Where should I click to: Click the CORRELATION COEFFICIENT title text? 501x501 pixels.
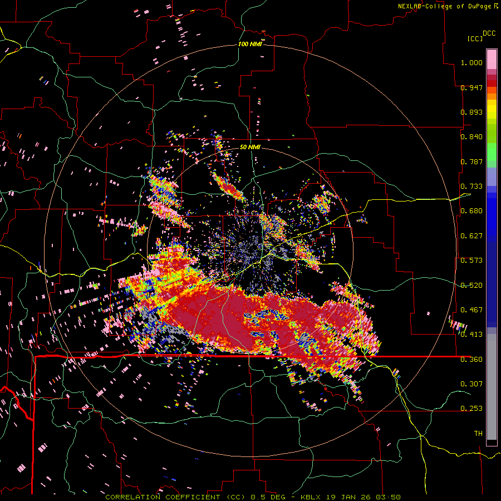(175, 497)
